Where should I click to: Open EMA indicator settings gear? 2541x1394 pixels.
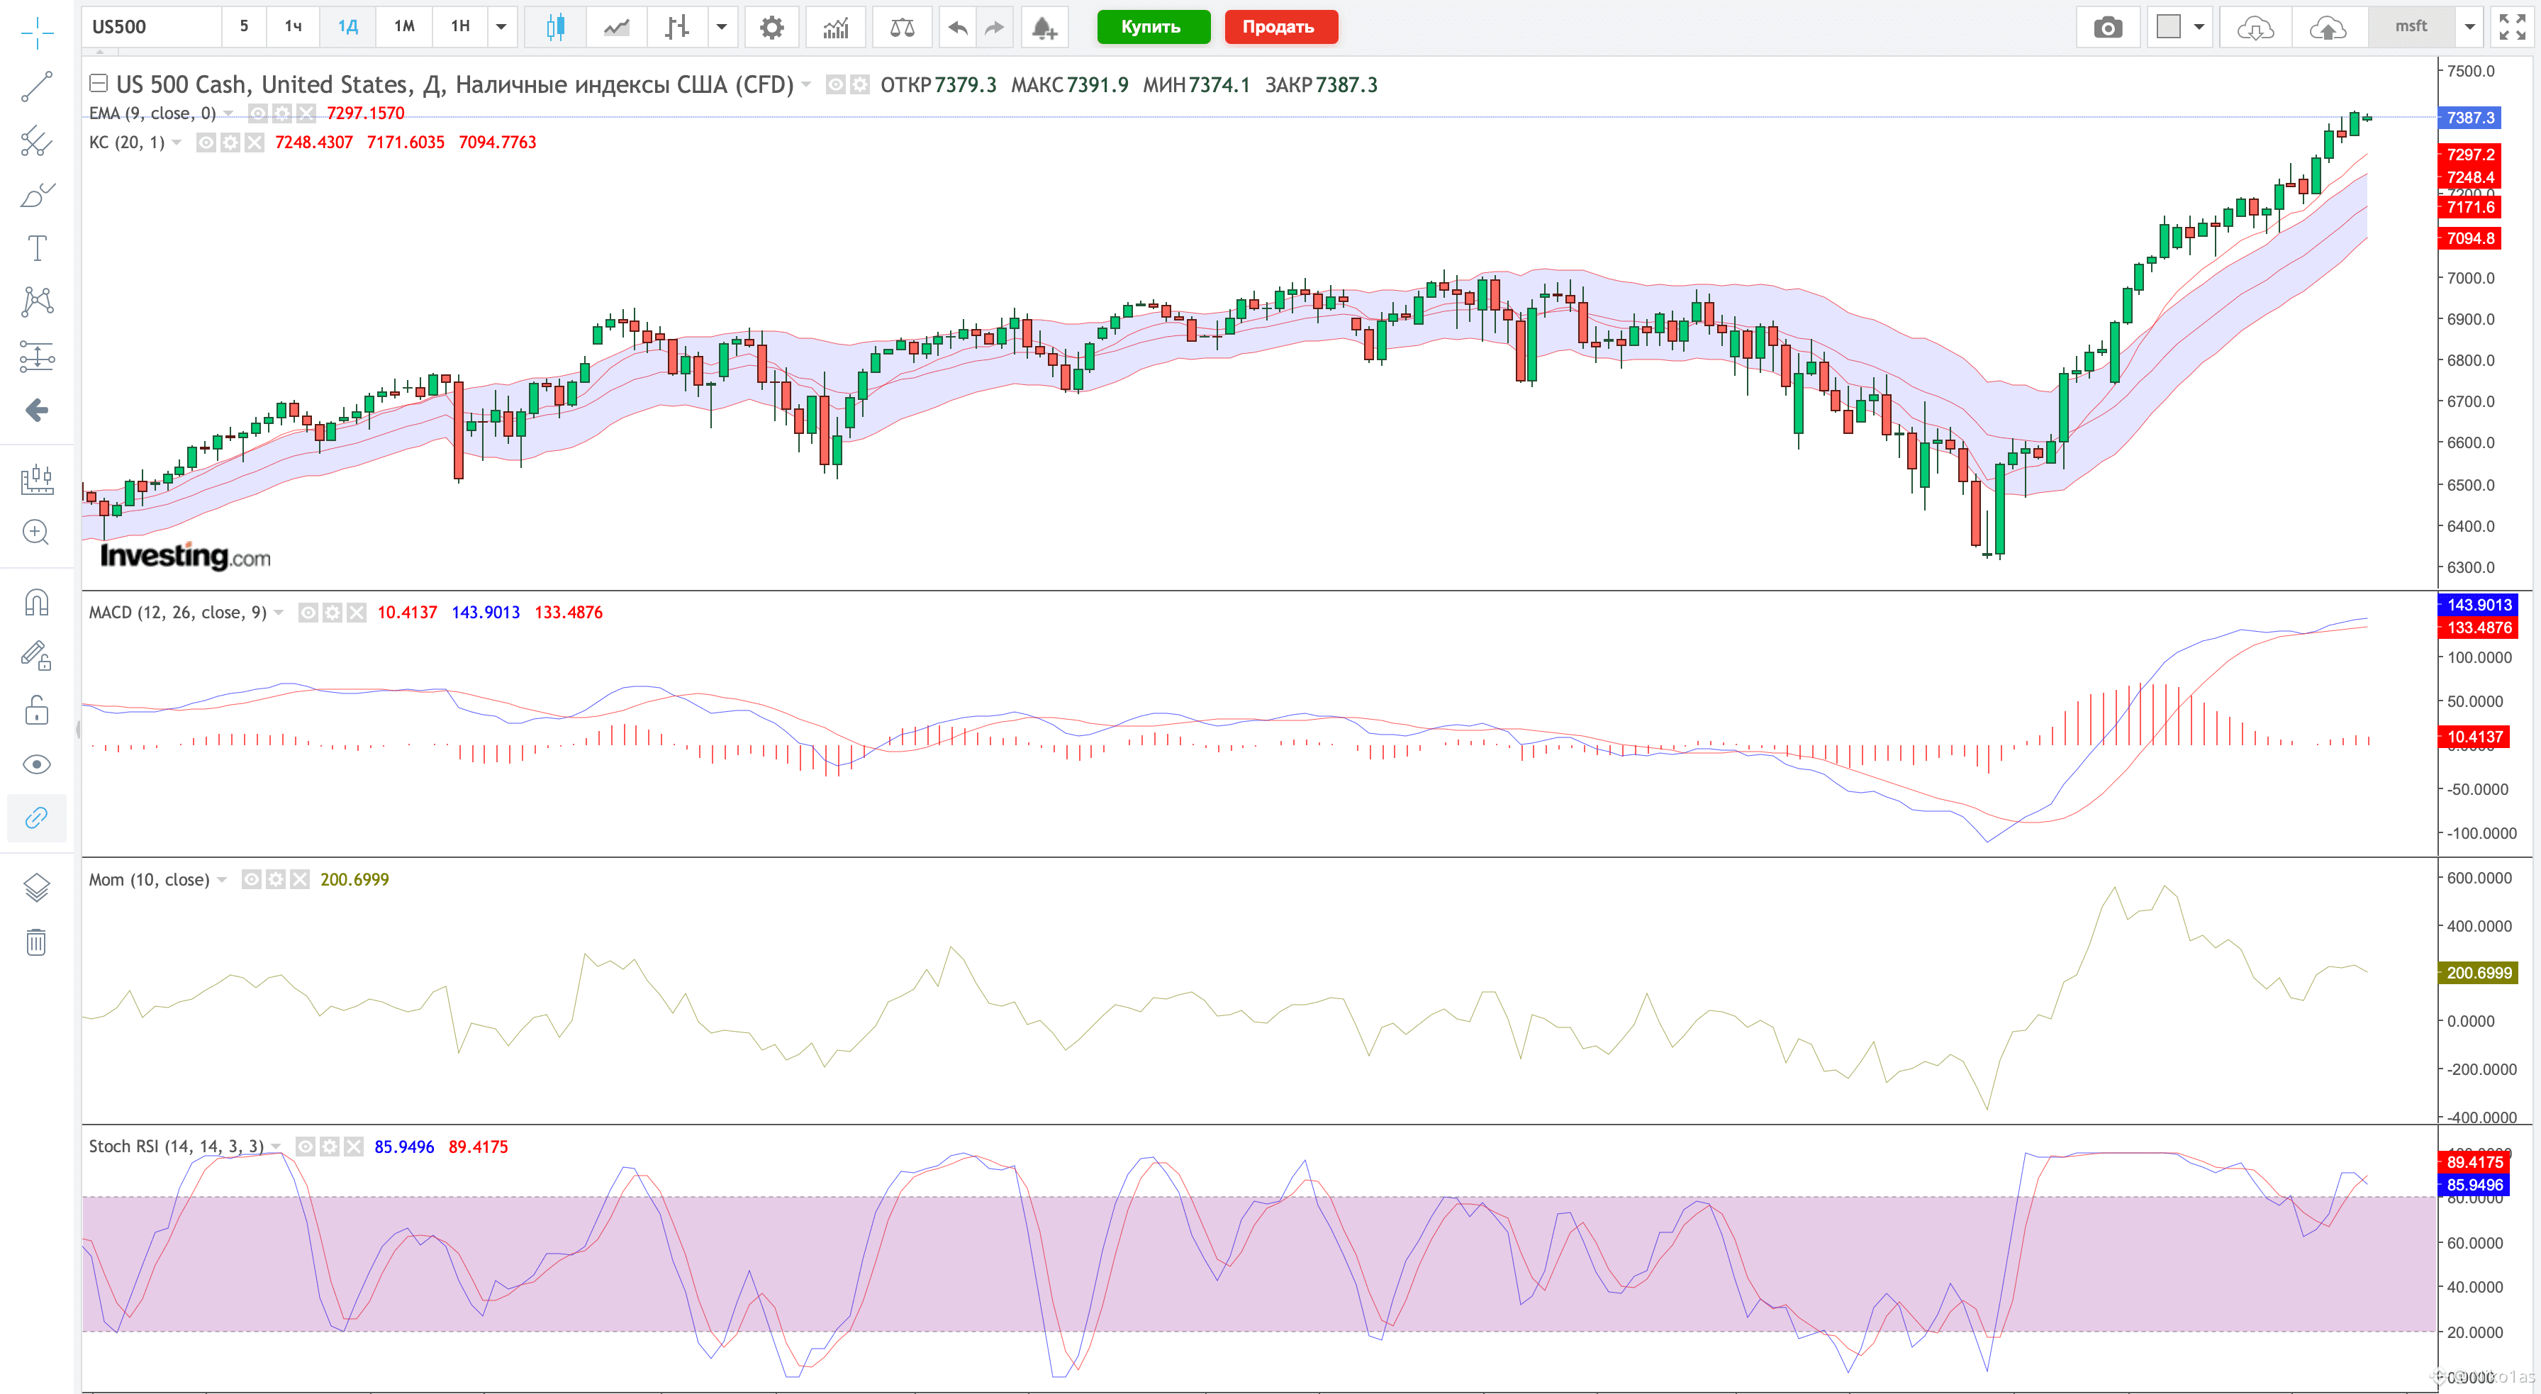pos(281,113)
